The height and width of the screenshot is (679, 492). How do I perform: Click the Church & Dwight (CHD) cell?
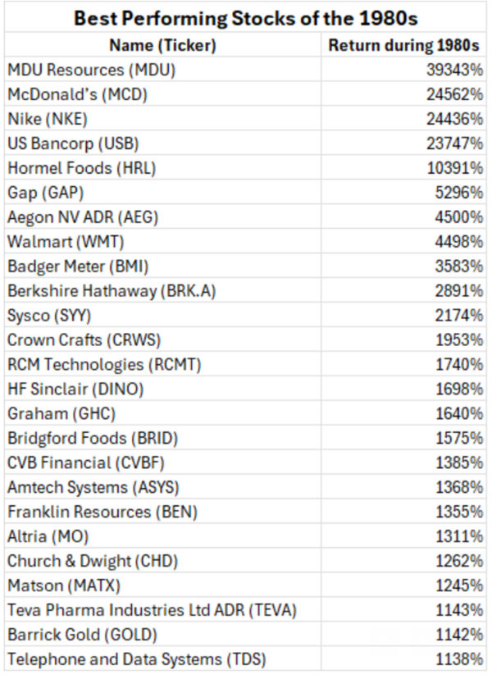point(93,561)
